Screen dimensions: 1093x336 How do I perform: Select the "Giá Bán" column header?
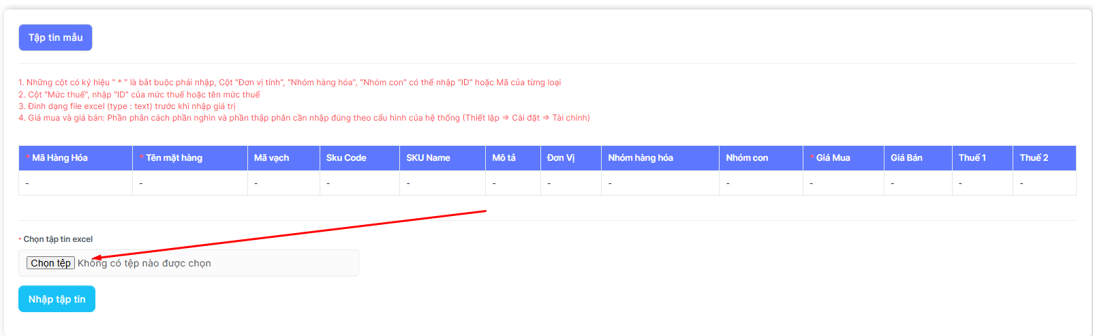(x=906, y=158)
